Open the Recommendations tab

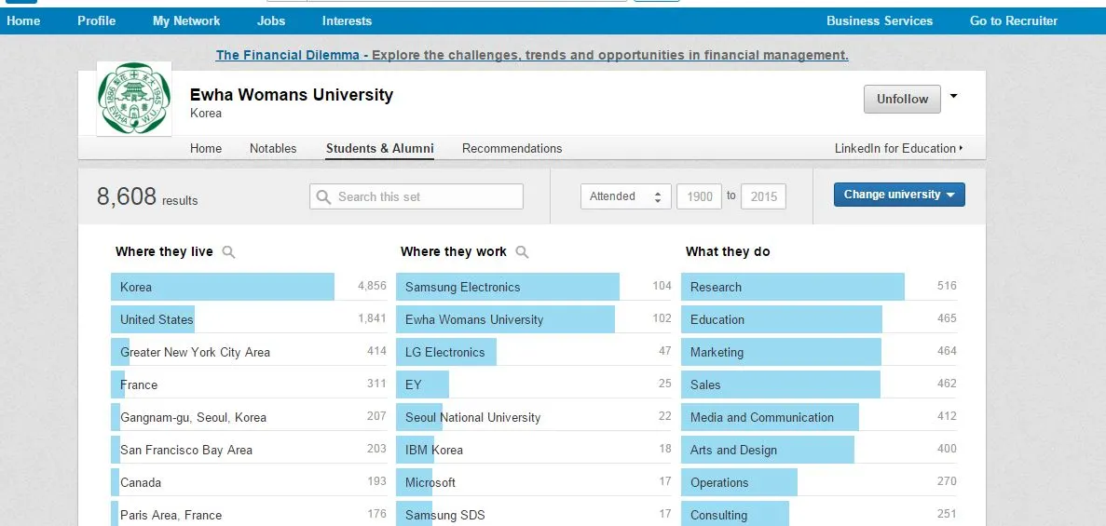[x=512, y=148]
